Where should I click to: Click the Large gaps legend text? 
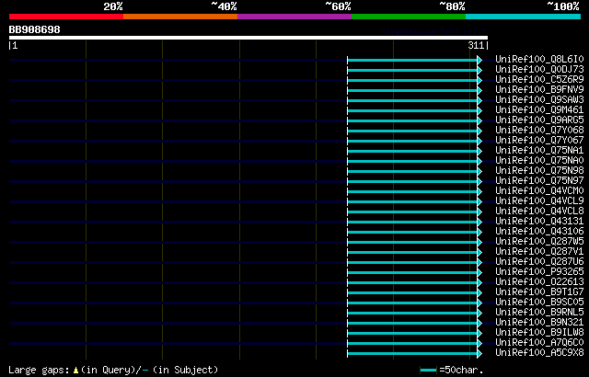pos(39,371)
